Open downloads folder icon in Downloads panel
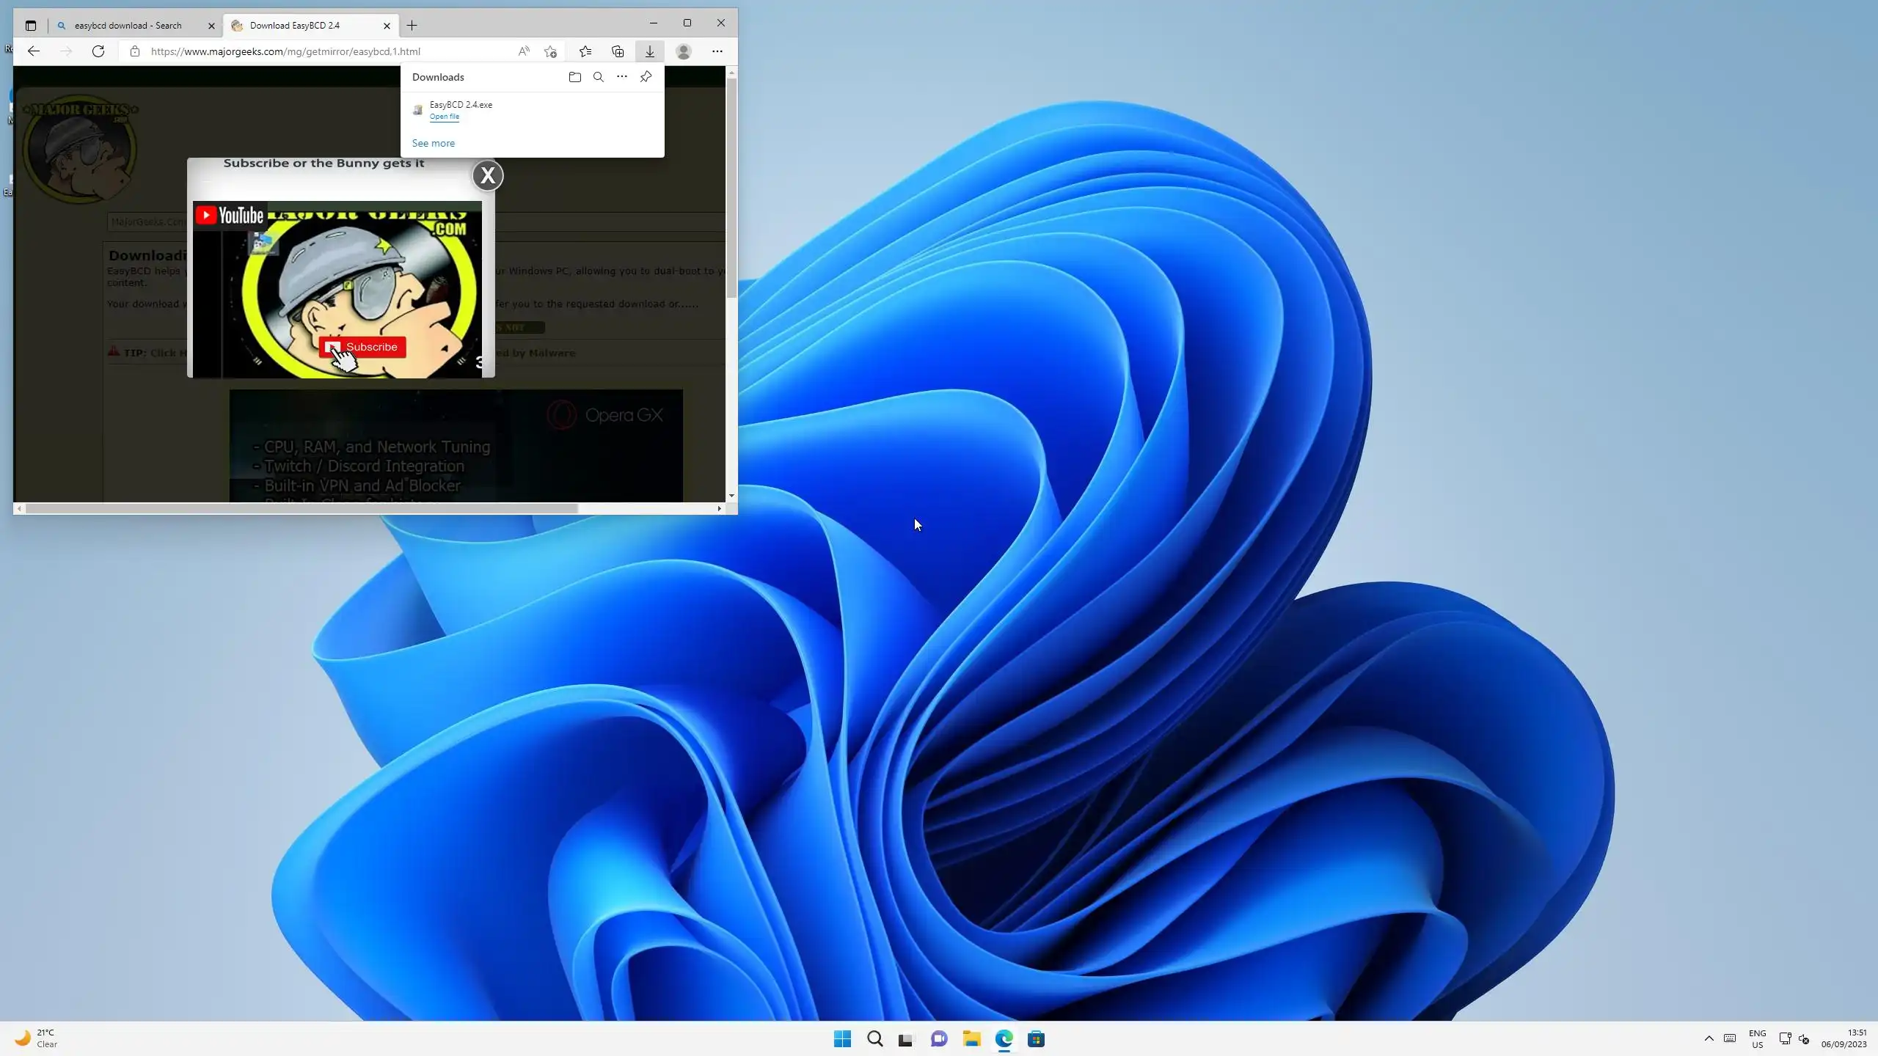The width and height of the screenshot is (1878, 1056). pos(574,77)
